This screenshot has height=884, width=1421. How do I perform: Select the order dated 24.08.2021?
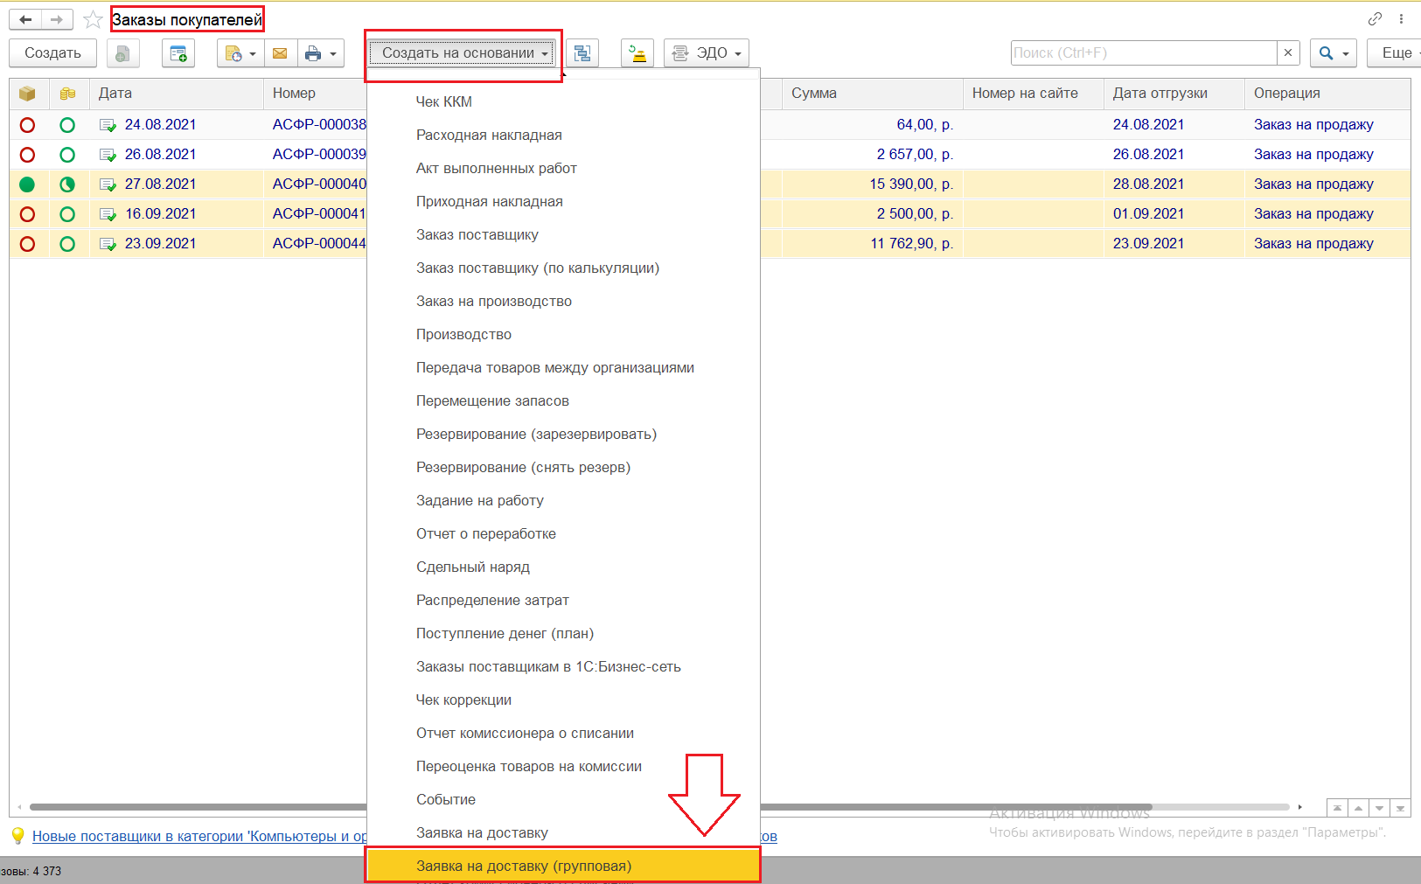[x=160, y=125]
